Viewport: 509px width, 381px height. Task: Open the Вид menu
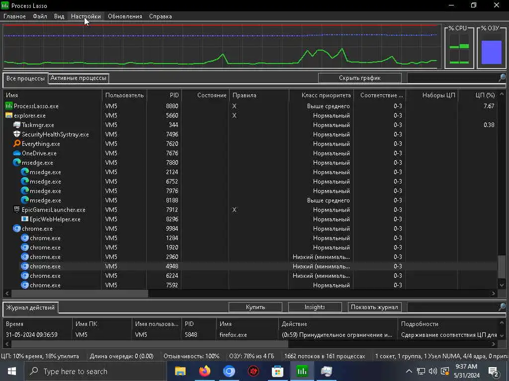pyautogui.click(x=59, y=16)
